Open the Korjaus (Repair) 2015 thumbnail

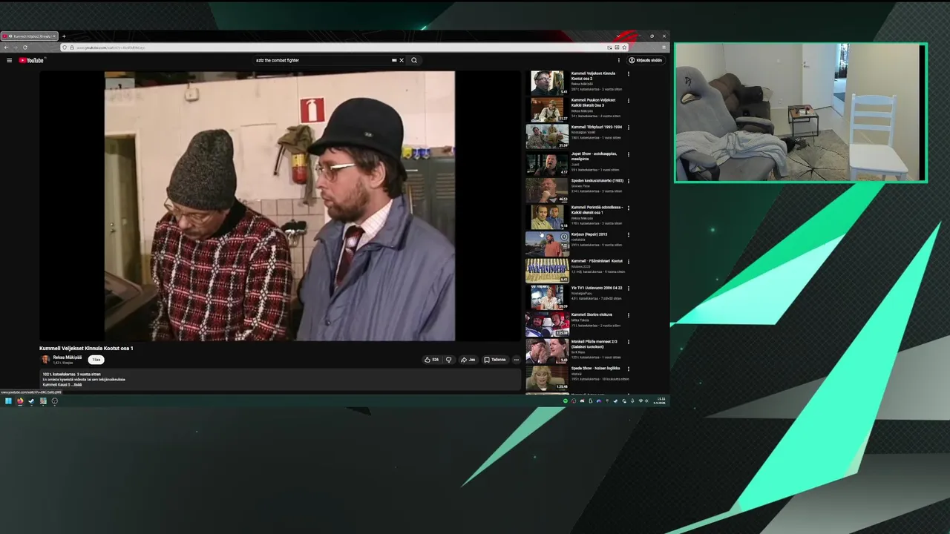[x=547, y=244]
